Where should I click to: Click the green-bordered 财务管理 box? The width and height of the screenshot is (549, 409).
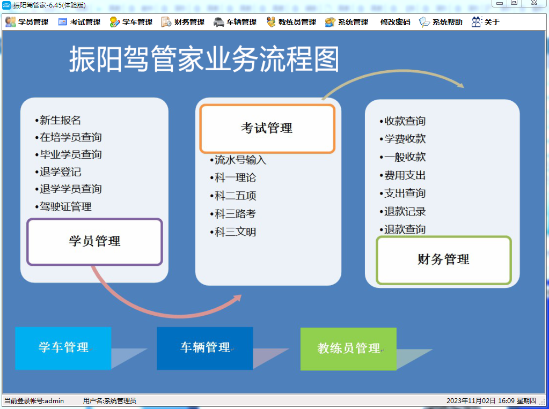point(444,260)
